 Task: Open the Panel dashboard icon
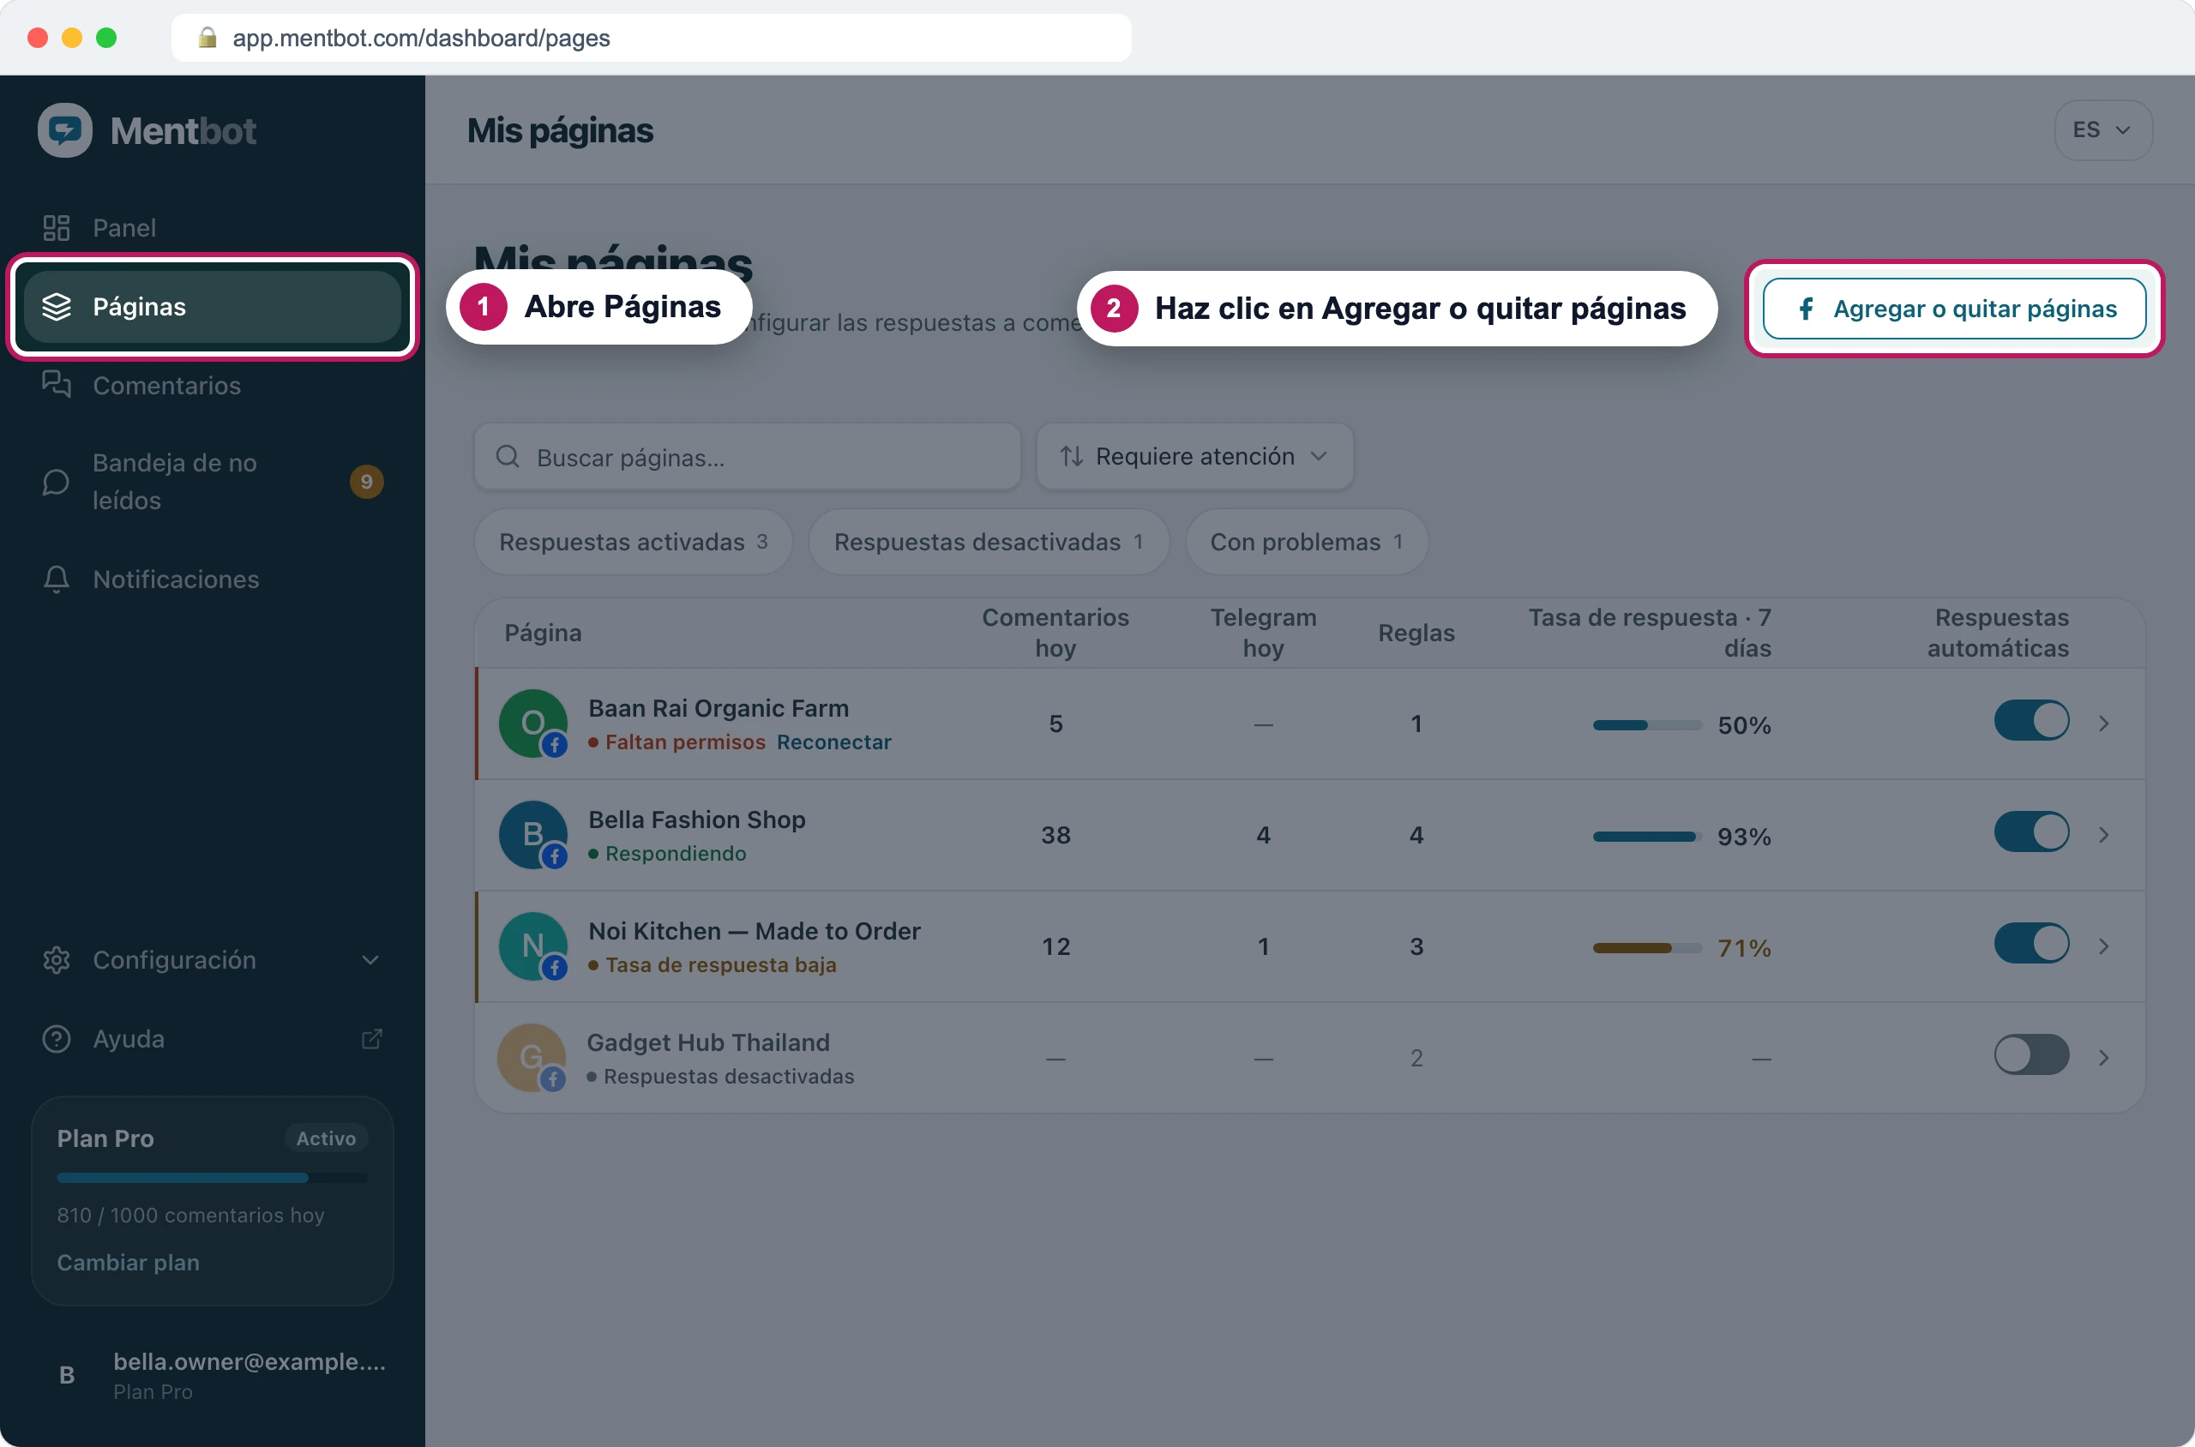click(x=57, y=228)
